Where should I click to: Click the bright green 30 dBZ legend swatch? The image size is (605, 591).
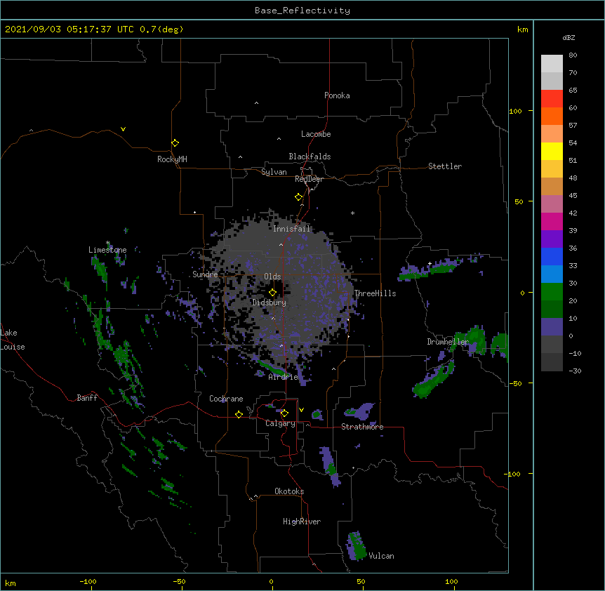552,292
